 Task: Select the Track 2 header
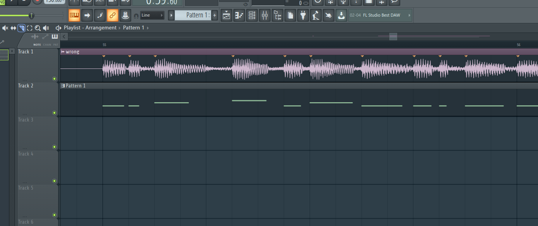point(38,99)
